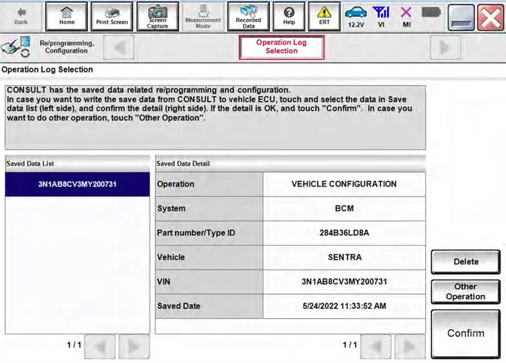Minimize the CONSULT window

461,18
